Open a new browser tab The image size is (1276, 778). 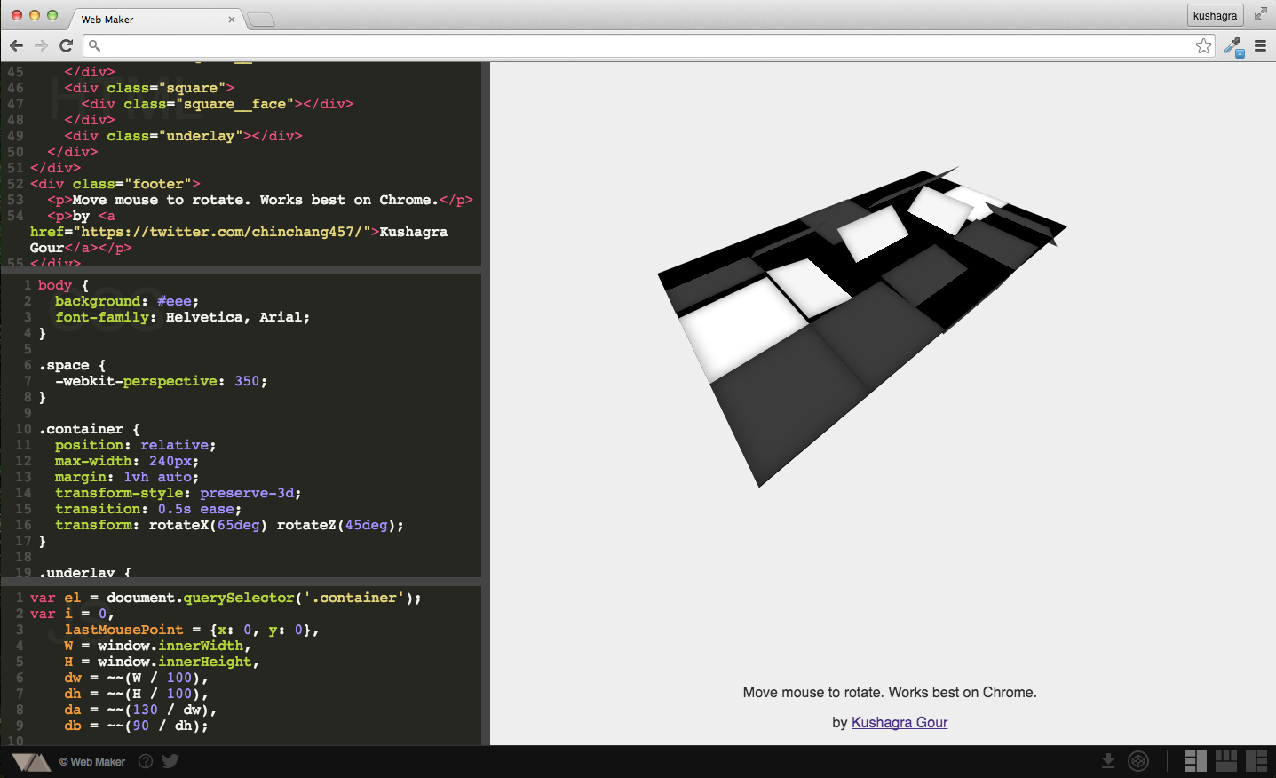pos(261,20)
